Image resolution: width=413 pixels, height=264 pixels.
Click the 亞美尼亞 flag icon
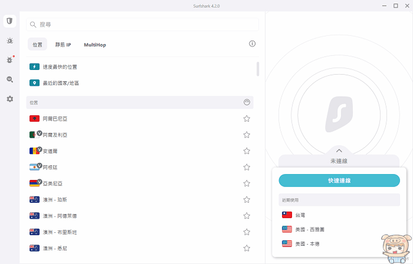[x=34, y=183]
